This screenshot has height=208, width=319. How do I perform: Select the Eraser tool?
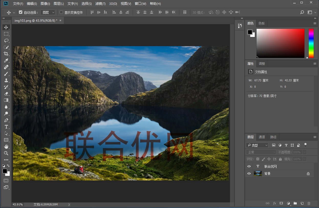click(6, 94)
